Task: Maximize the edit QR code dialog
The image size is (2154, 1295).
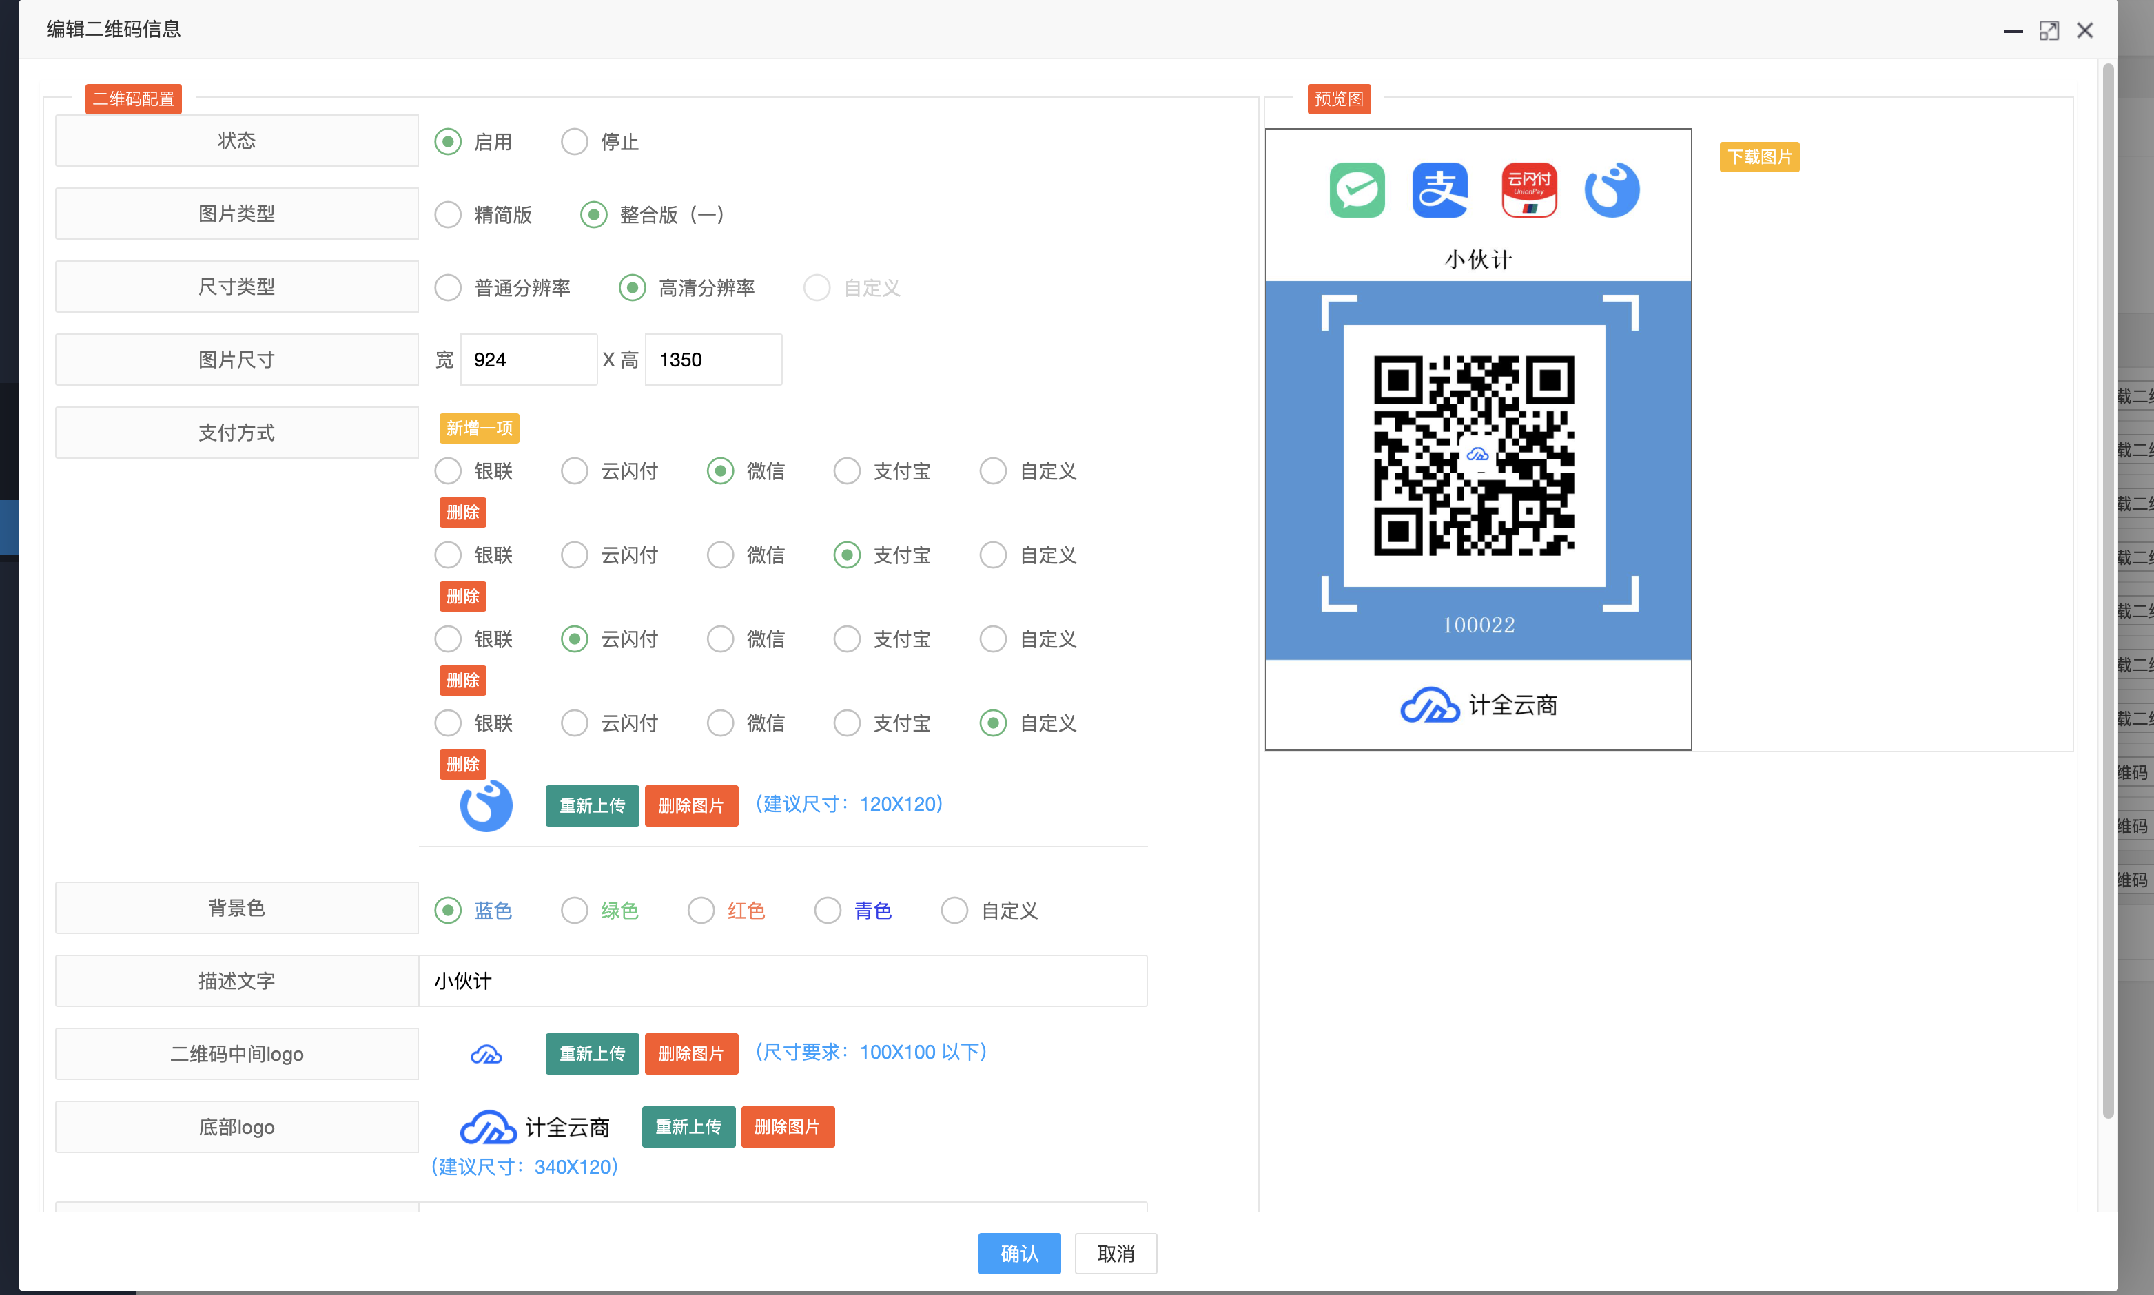Action: point(2049,30)
